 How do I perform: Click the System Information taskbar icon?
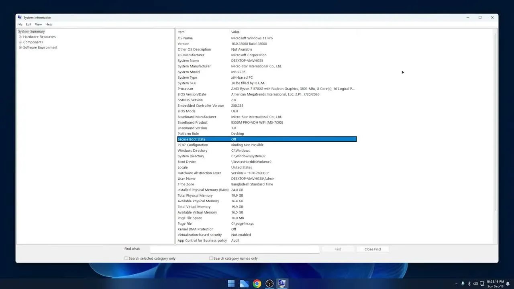[x=282, y=284]
